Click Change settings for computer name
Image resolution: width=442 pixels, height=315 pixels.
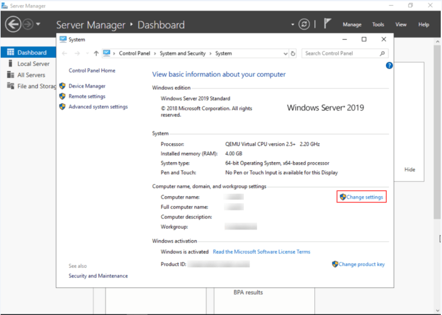tap(365, 197)
